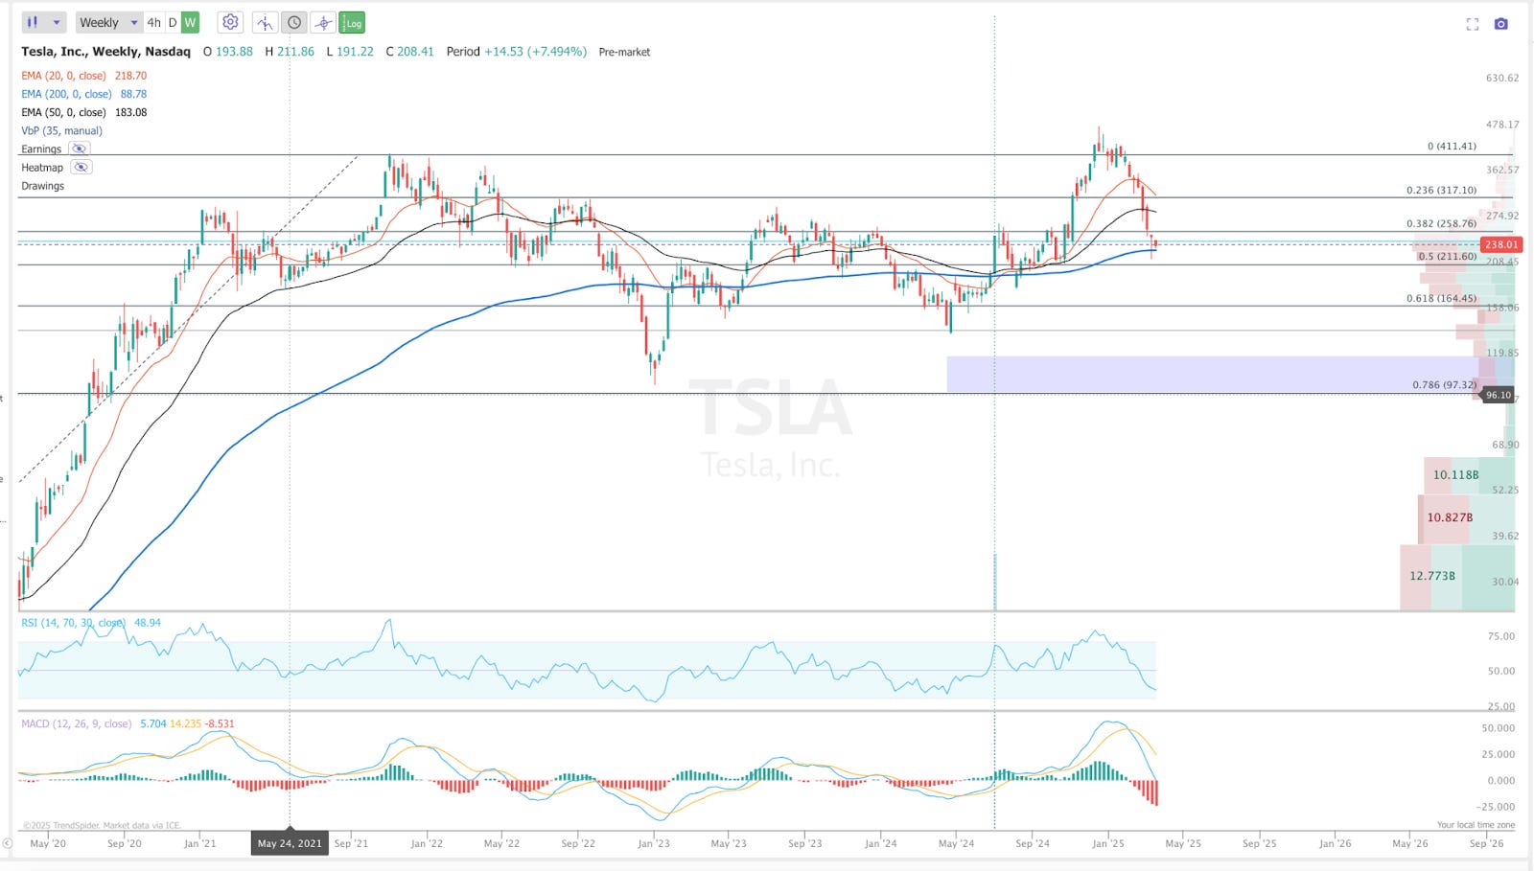Switch to the 4h timeframe
This screenshot has width=1534, height=871.
153,22
